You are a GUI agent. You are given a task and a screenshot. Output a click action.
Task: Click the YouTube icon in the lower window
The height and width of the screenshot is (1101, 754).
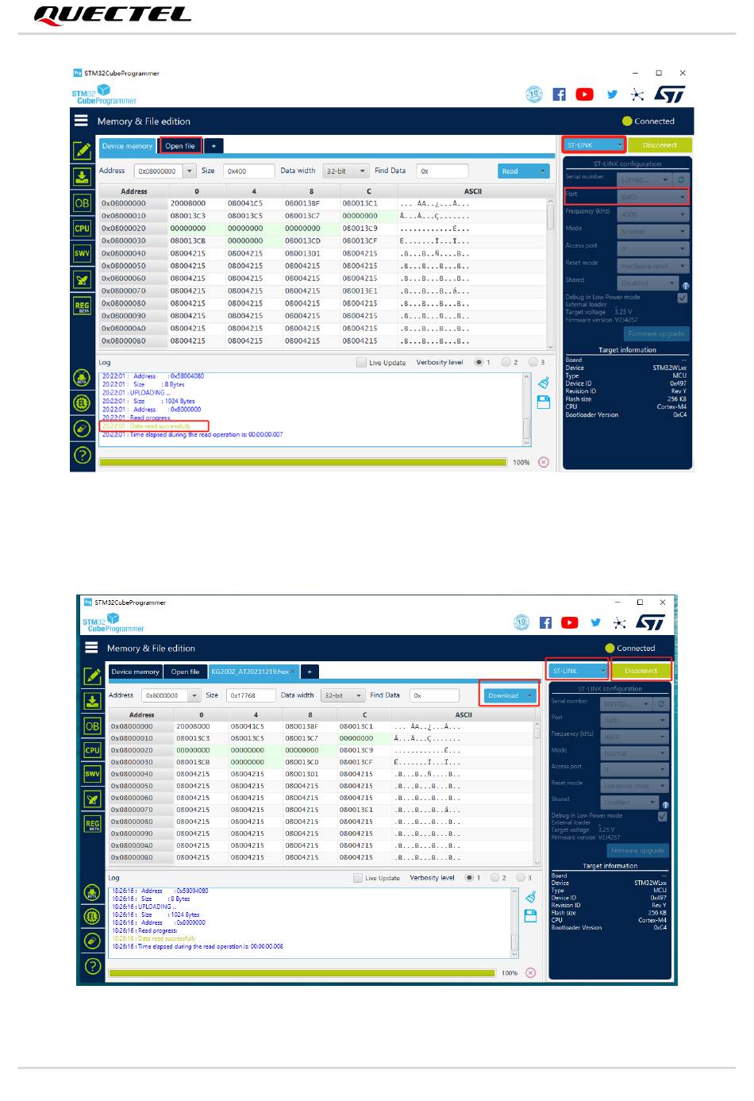click(570, 622)
